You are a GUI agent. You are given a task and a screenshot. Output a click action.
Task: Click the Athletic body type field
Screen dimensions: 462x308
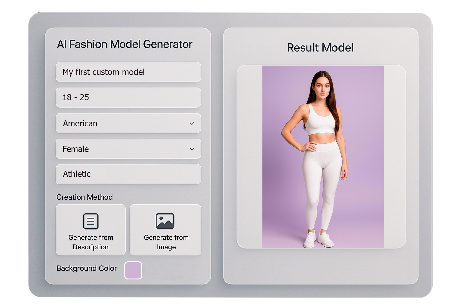(x=128, y=174)
